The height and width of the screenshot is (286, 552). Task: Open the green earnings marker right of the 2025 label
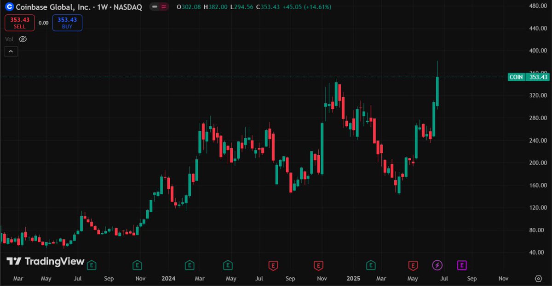coord(371,265)
